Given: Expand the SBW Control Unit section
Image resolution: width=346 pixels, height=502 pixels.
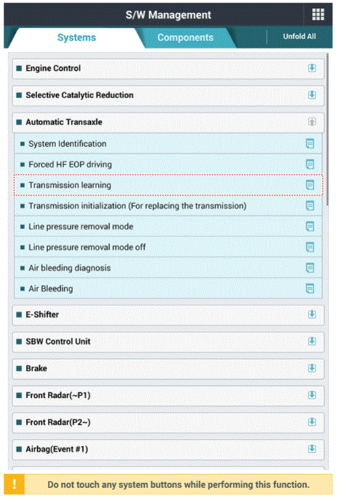Looking at the screenshot, I should (312, 342).
